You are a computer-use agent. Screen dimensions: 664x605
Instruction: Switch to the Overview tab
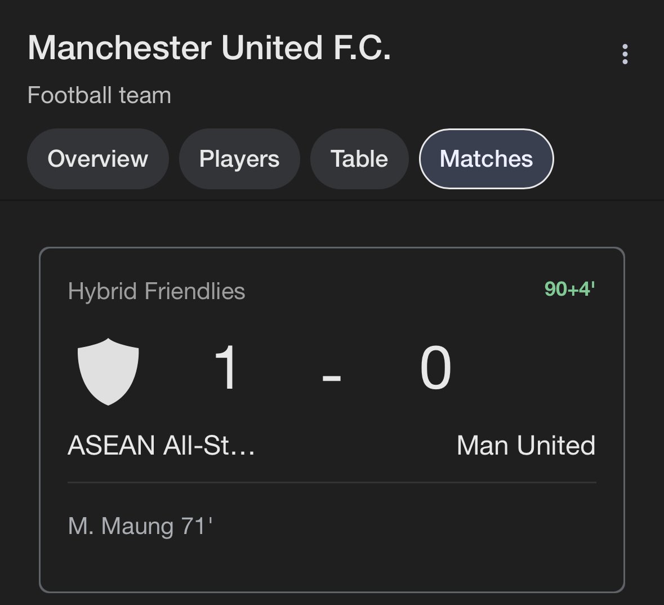tap(98, 159)
